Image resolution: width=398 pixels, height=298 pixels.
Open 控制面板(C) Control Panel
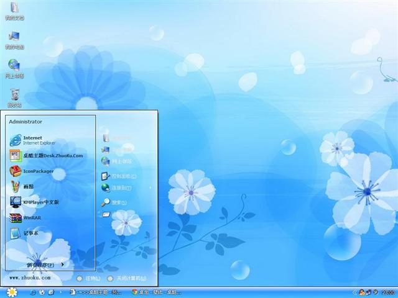(119, 176)
